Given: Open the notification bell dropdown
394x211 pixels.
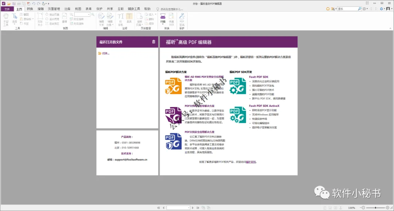Looking at the screenshot, I should (x=382, y=9).
